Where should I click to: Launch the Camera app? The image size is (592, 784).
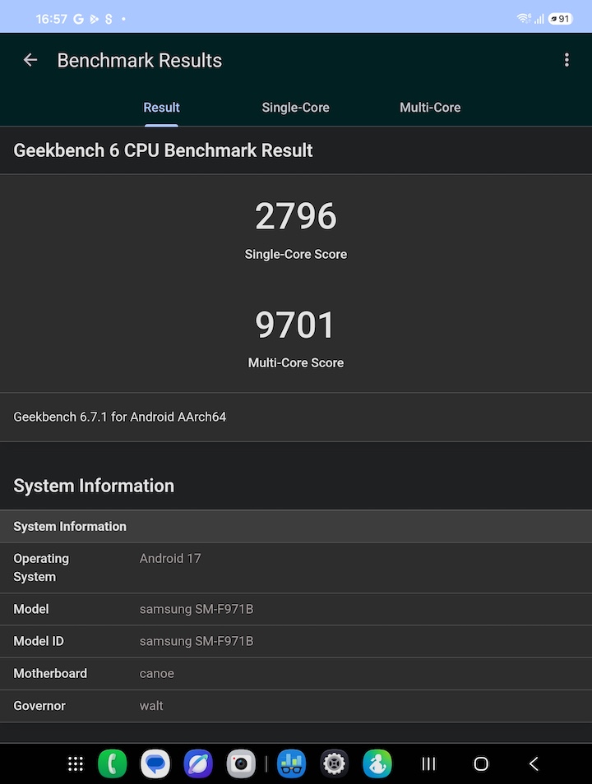tap(241, 763)
